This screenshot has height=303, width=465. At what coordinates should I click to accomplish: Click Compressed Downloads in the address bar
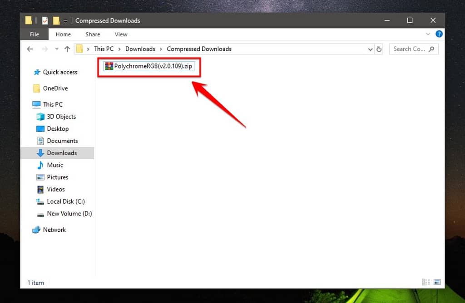coord(199,49)
